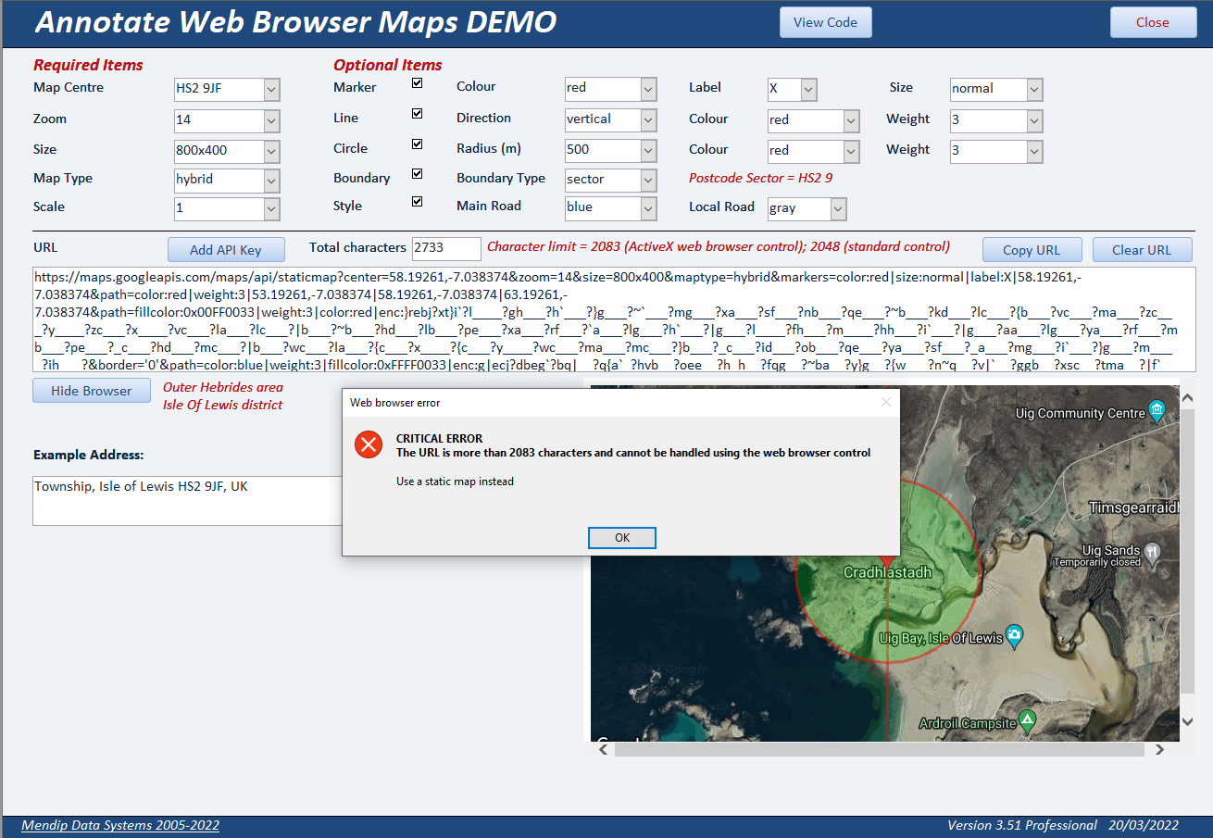Open the marker Colour dropdown
Image resolution: width=1213 pixels, height=838 pixels.
tap(649, 89)
